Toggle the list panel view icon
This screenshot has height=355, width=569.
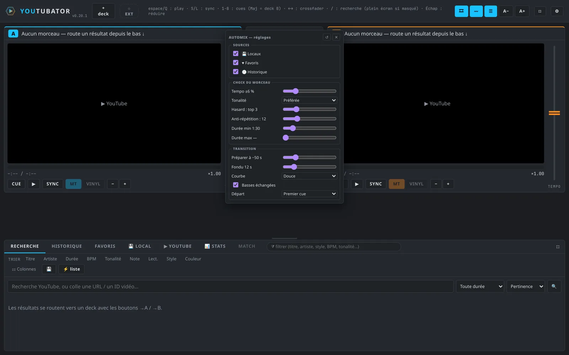491,11
